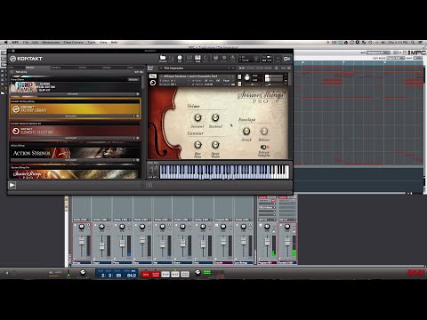Click the instrument Tune knob
The image size is (427, 320).
click(x=247, y=77)
